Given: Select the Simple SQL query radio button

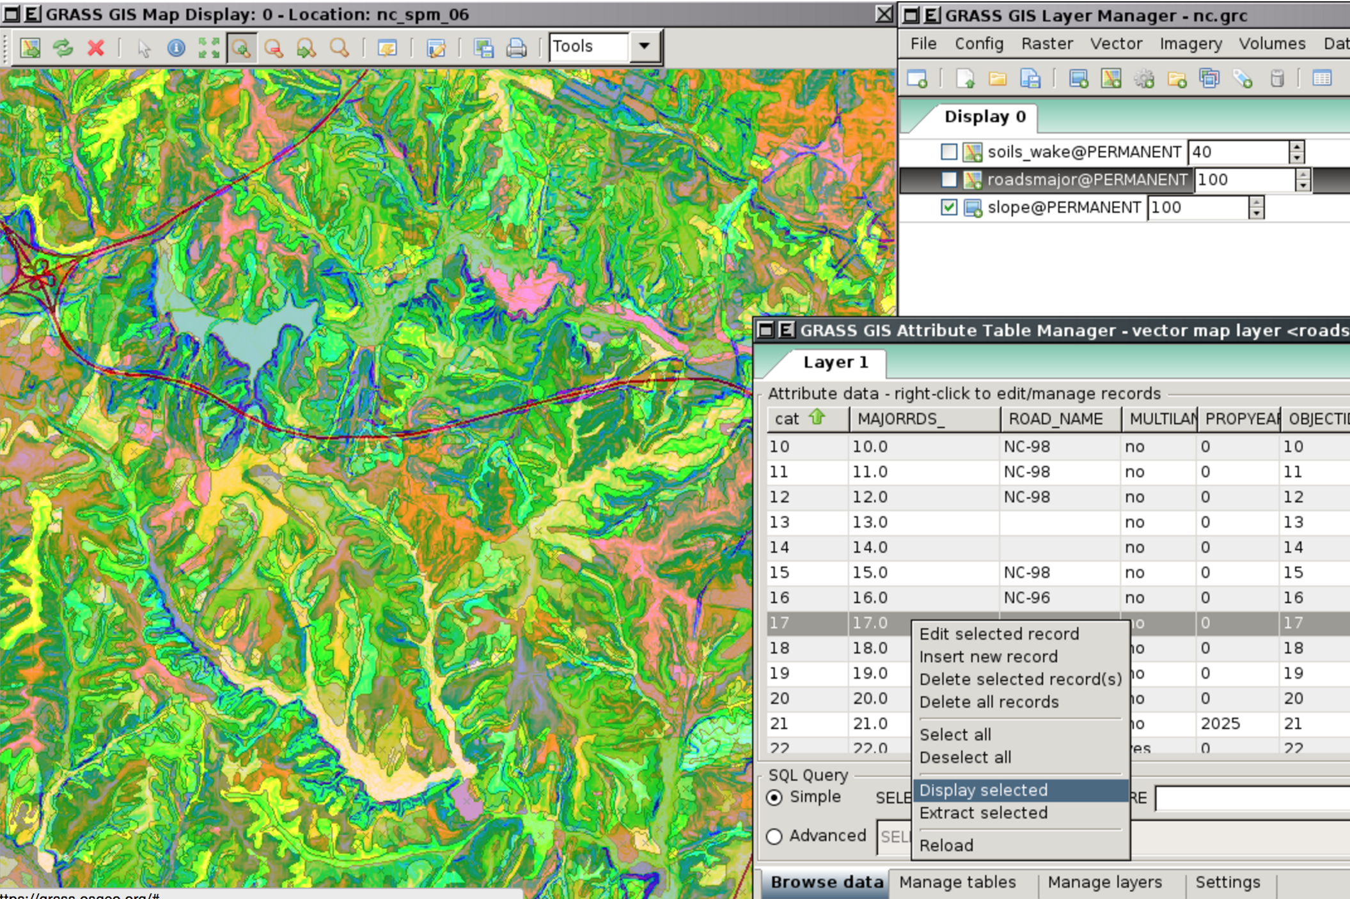Looking at the screenshot, I should 774,797.
